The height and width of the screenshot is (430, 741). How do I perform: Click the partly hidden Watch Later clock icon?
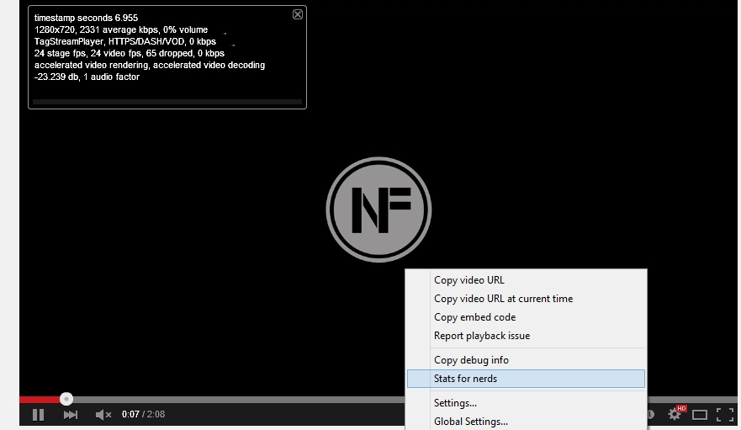pos(651,415)
